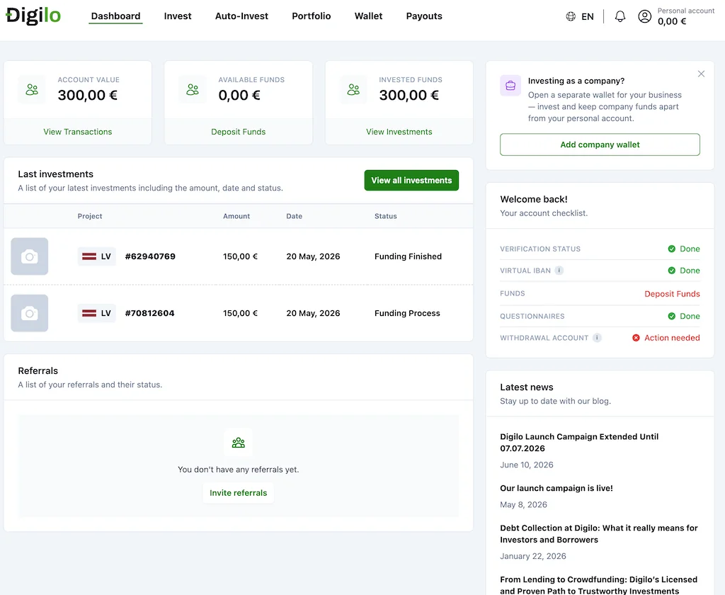Open the Invest menu item
725x595 pixels.
178,16
